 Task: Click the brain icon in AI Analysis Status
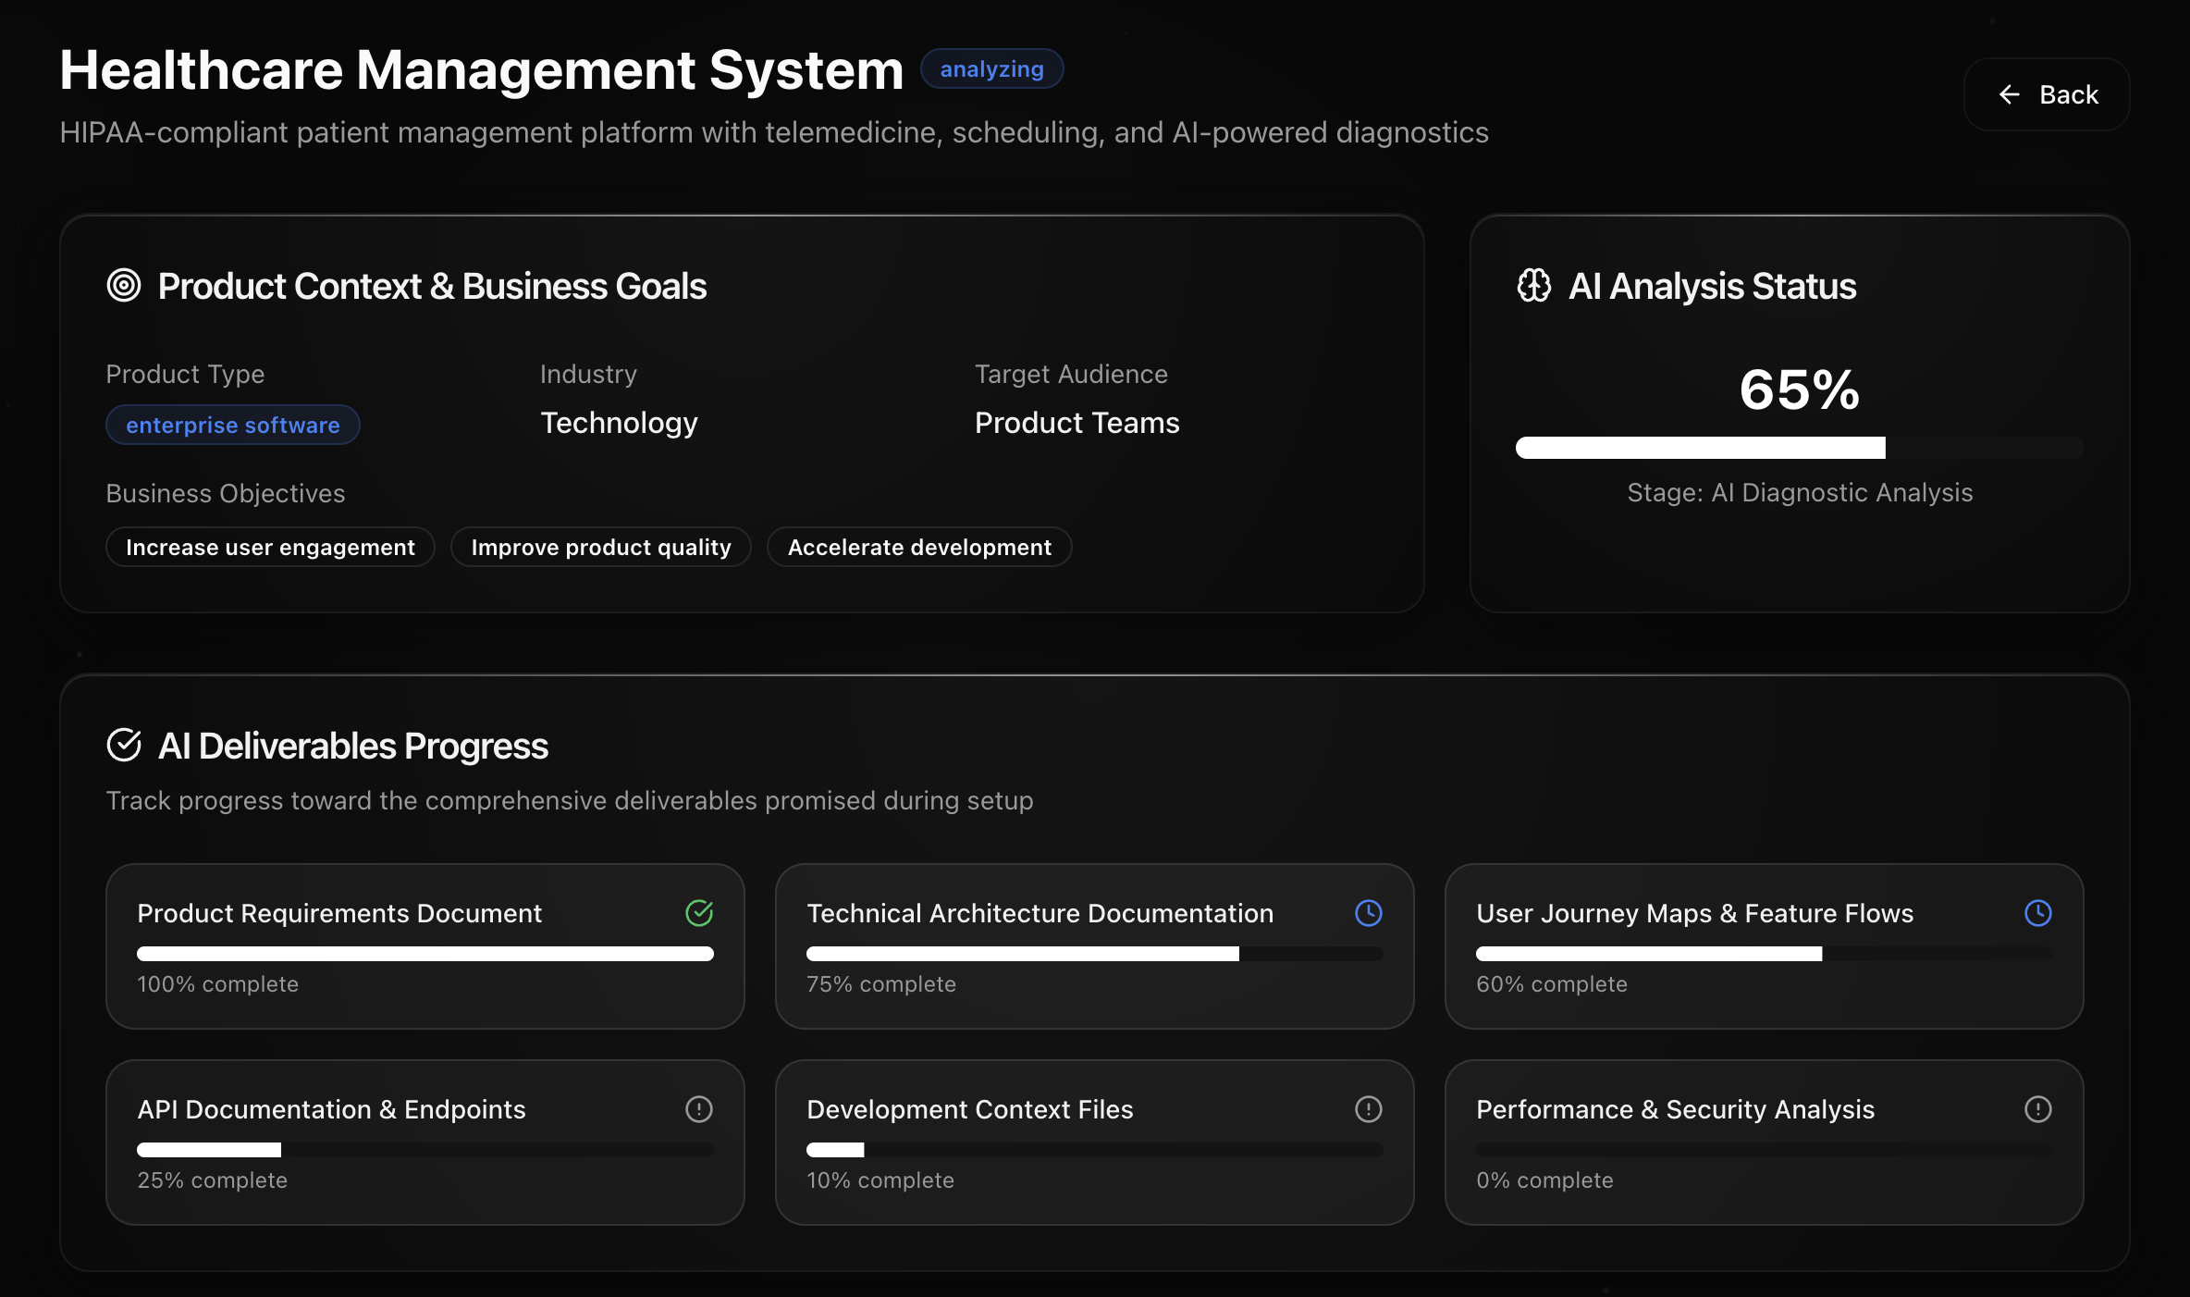point(1534,286)
